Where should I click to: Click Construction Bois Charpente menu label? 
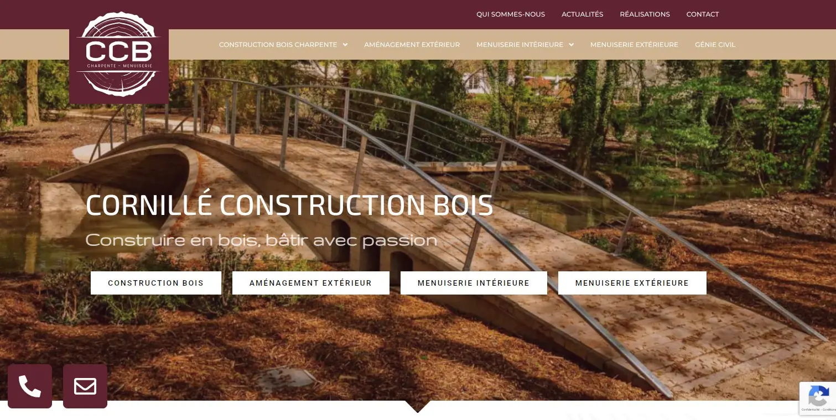coord(278,45)
